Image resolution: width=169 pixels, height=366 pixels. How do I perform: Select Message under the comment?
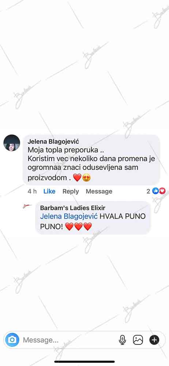tap(99, 191)
